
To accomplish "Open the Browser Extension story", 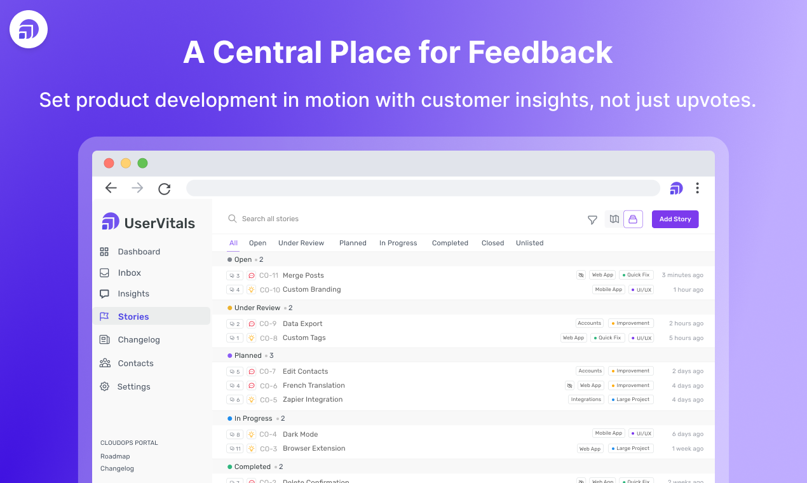I will tap(314, 448).
